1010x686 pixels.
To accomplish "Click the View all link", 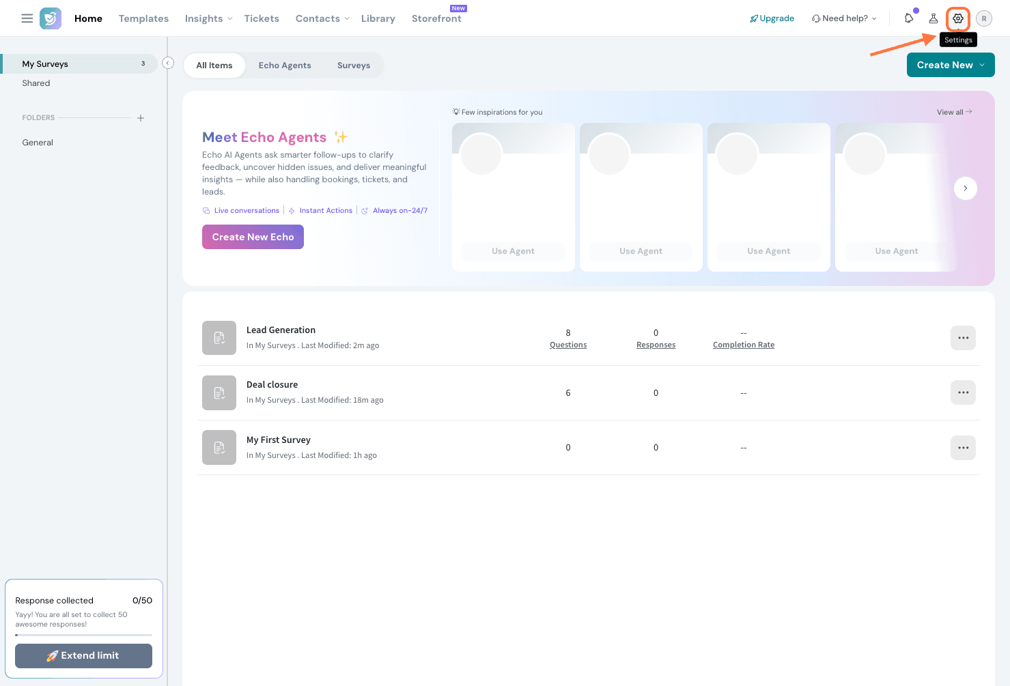I will (953, 112).
